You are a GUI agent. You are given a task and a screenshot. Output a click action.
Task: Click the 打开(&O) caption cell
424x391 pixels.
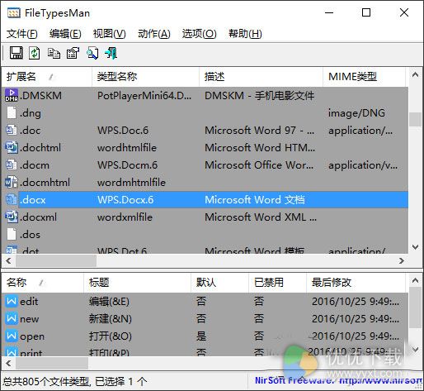111,336
